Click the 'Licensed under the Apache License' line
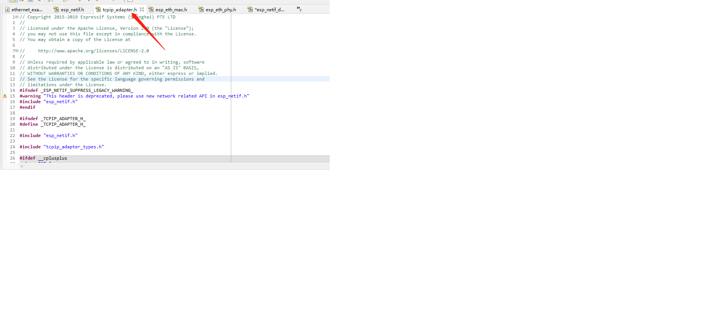Screen dimensions: 722x332 (107, 28)
